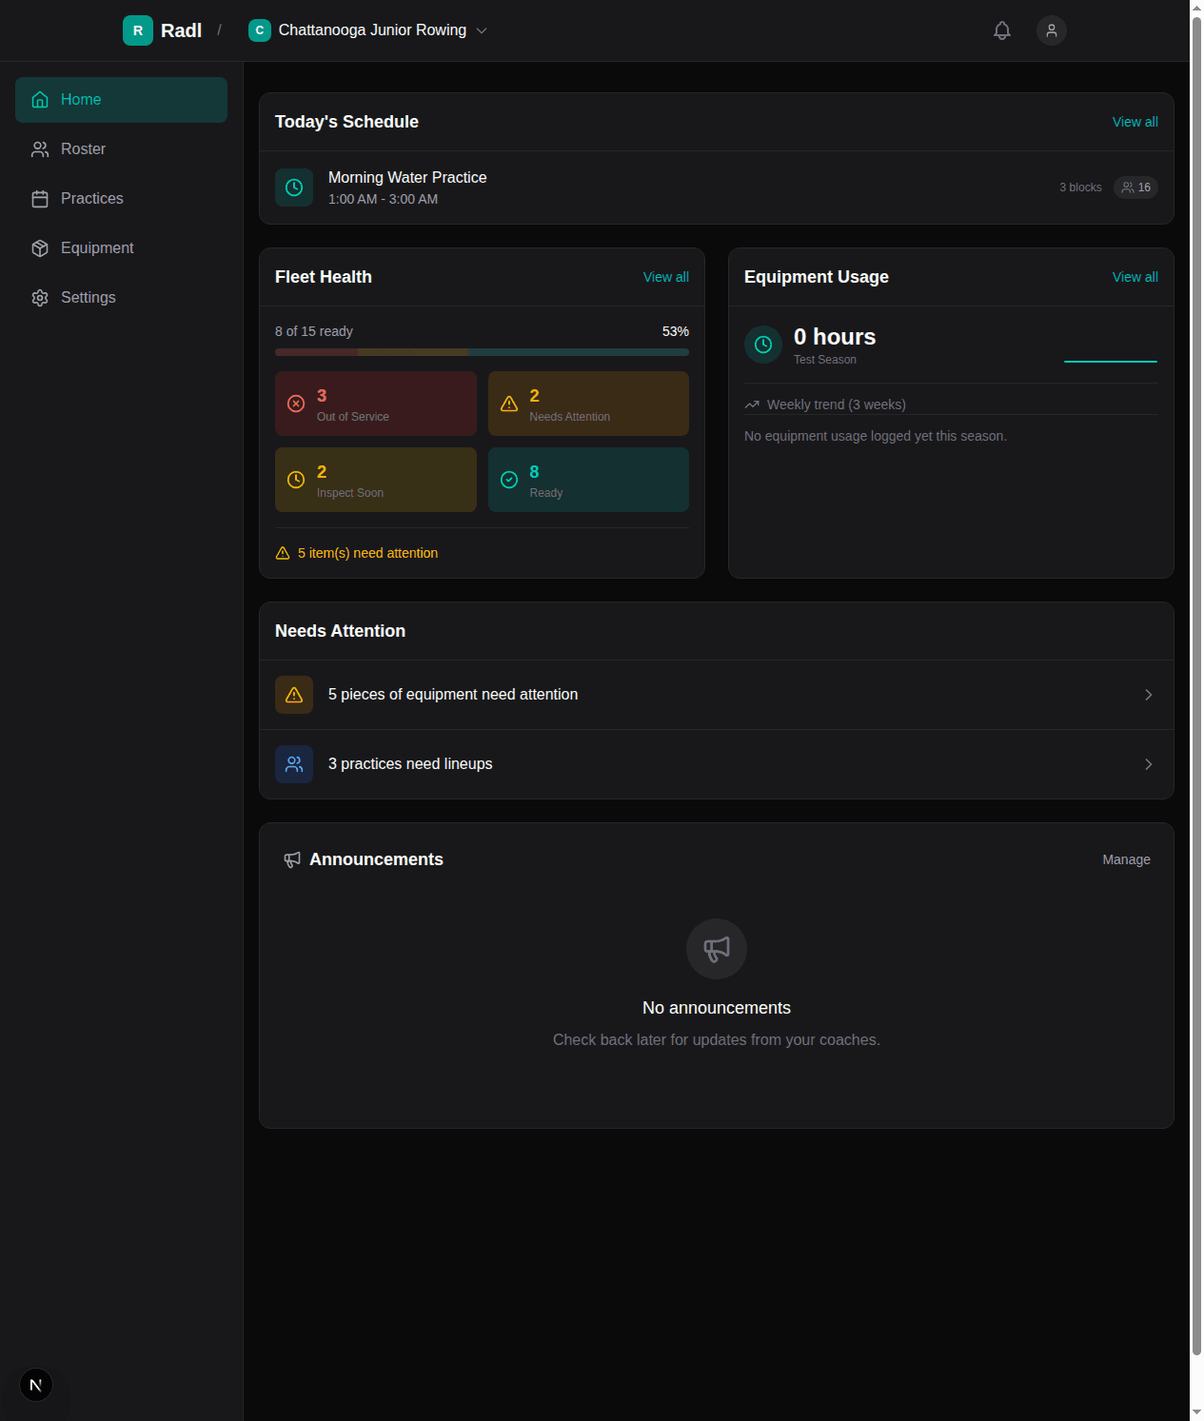This screenshot has width=1204, height=1421.
Task: Click the Announcements megaphone header icon
Action: click(292, 859)
